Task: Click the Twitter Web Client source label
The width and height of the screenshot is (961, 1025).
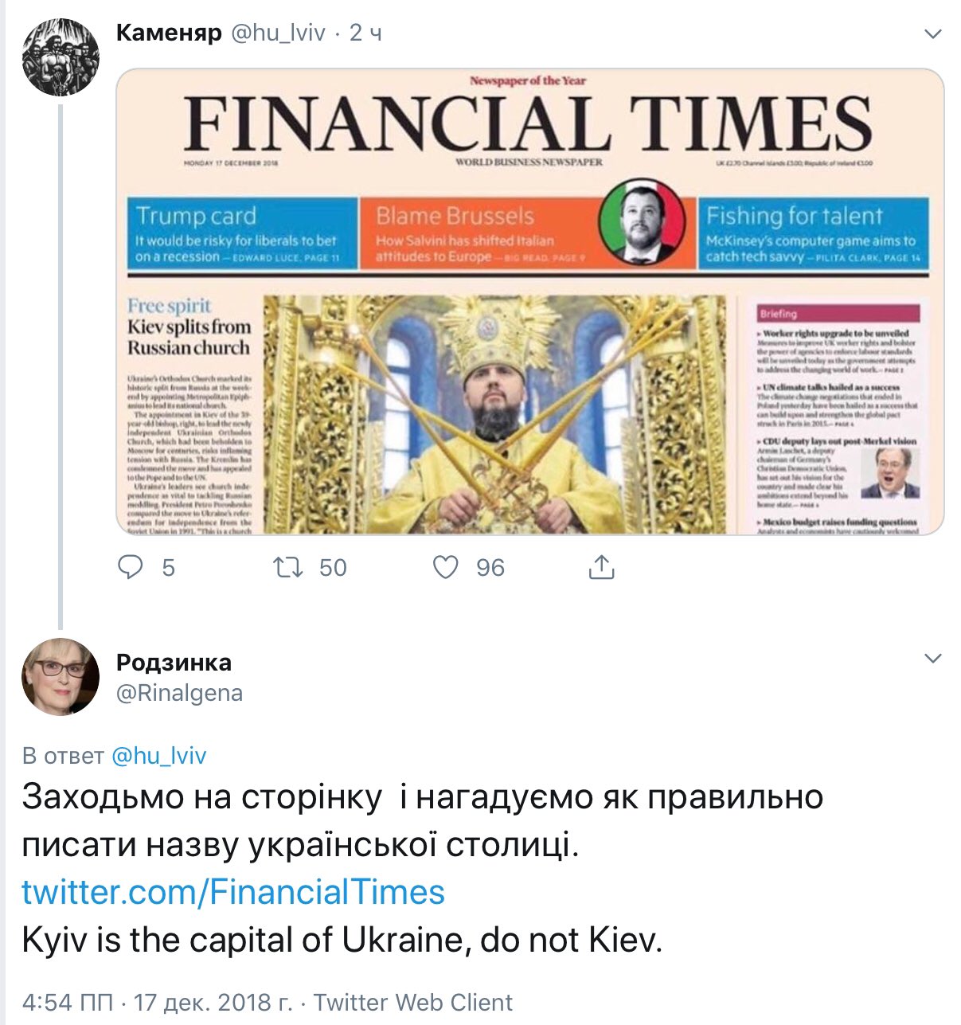Action: [413, 1002]
